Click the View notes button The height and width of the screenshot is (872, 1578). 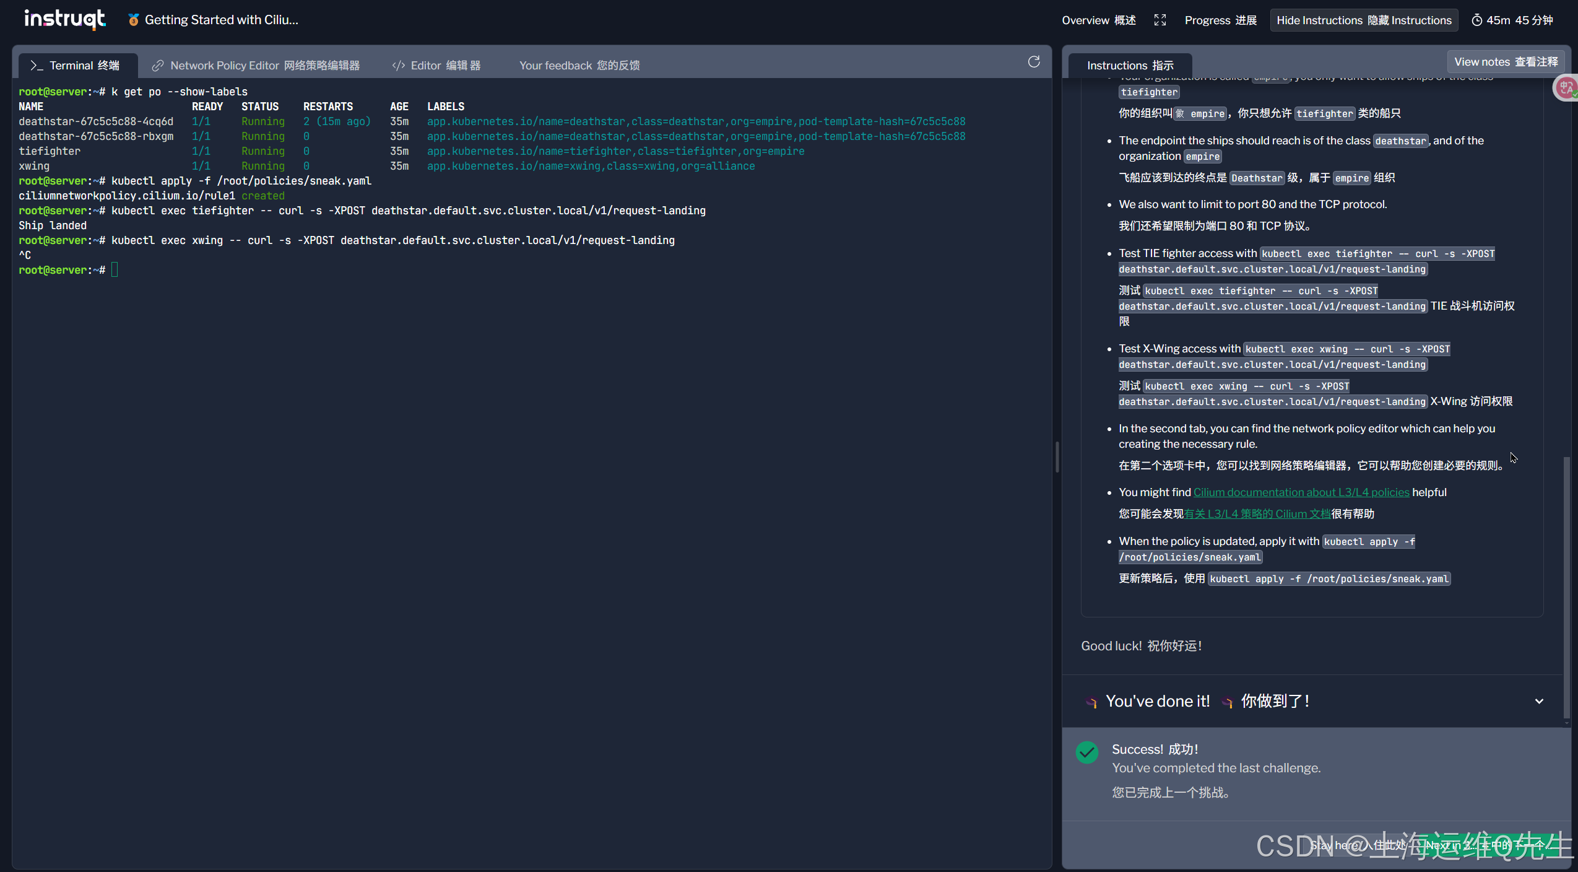click(x=1505, y=62)
